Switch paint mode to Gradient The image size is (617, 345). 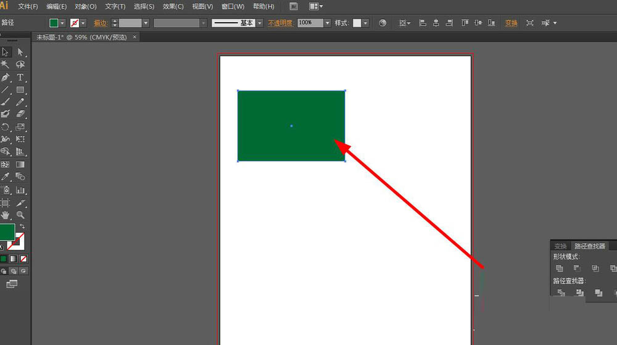14,259
